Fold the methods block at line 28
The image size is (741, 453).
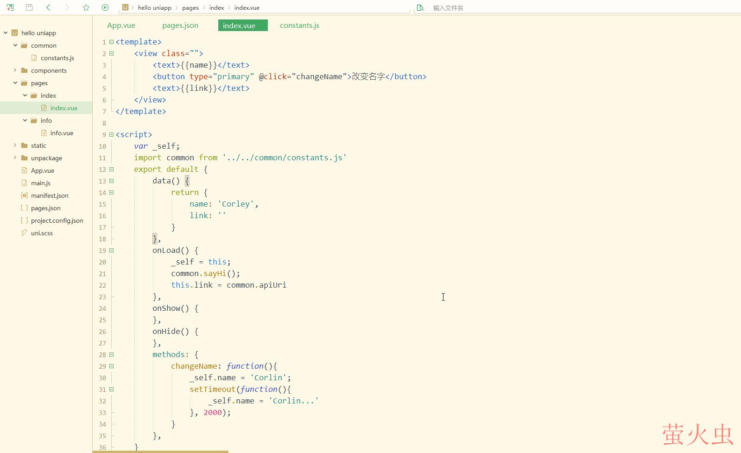coord(111,354)
